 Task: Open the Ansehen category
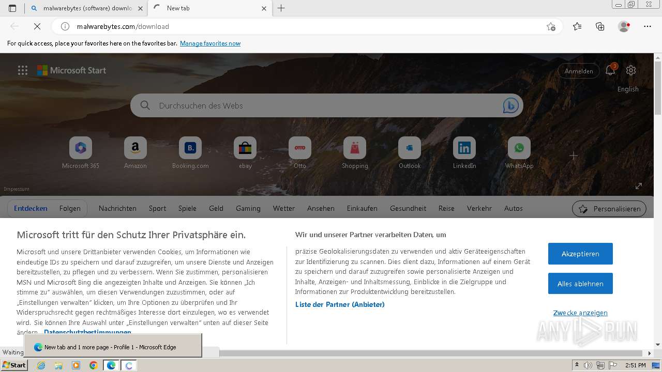321,208
